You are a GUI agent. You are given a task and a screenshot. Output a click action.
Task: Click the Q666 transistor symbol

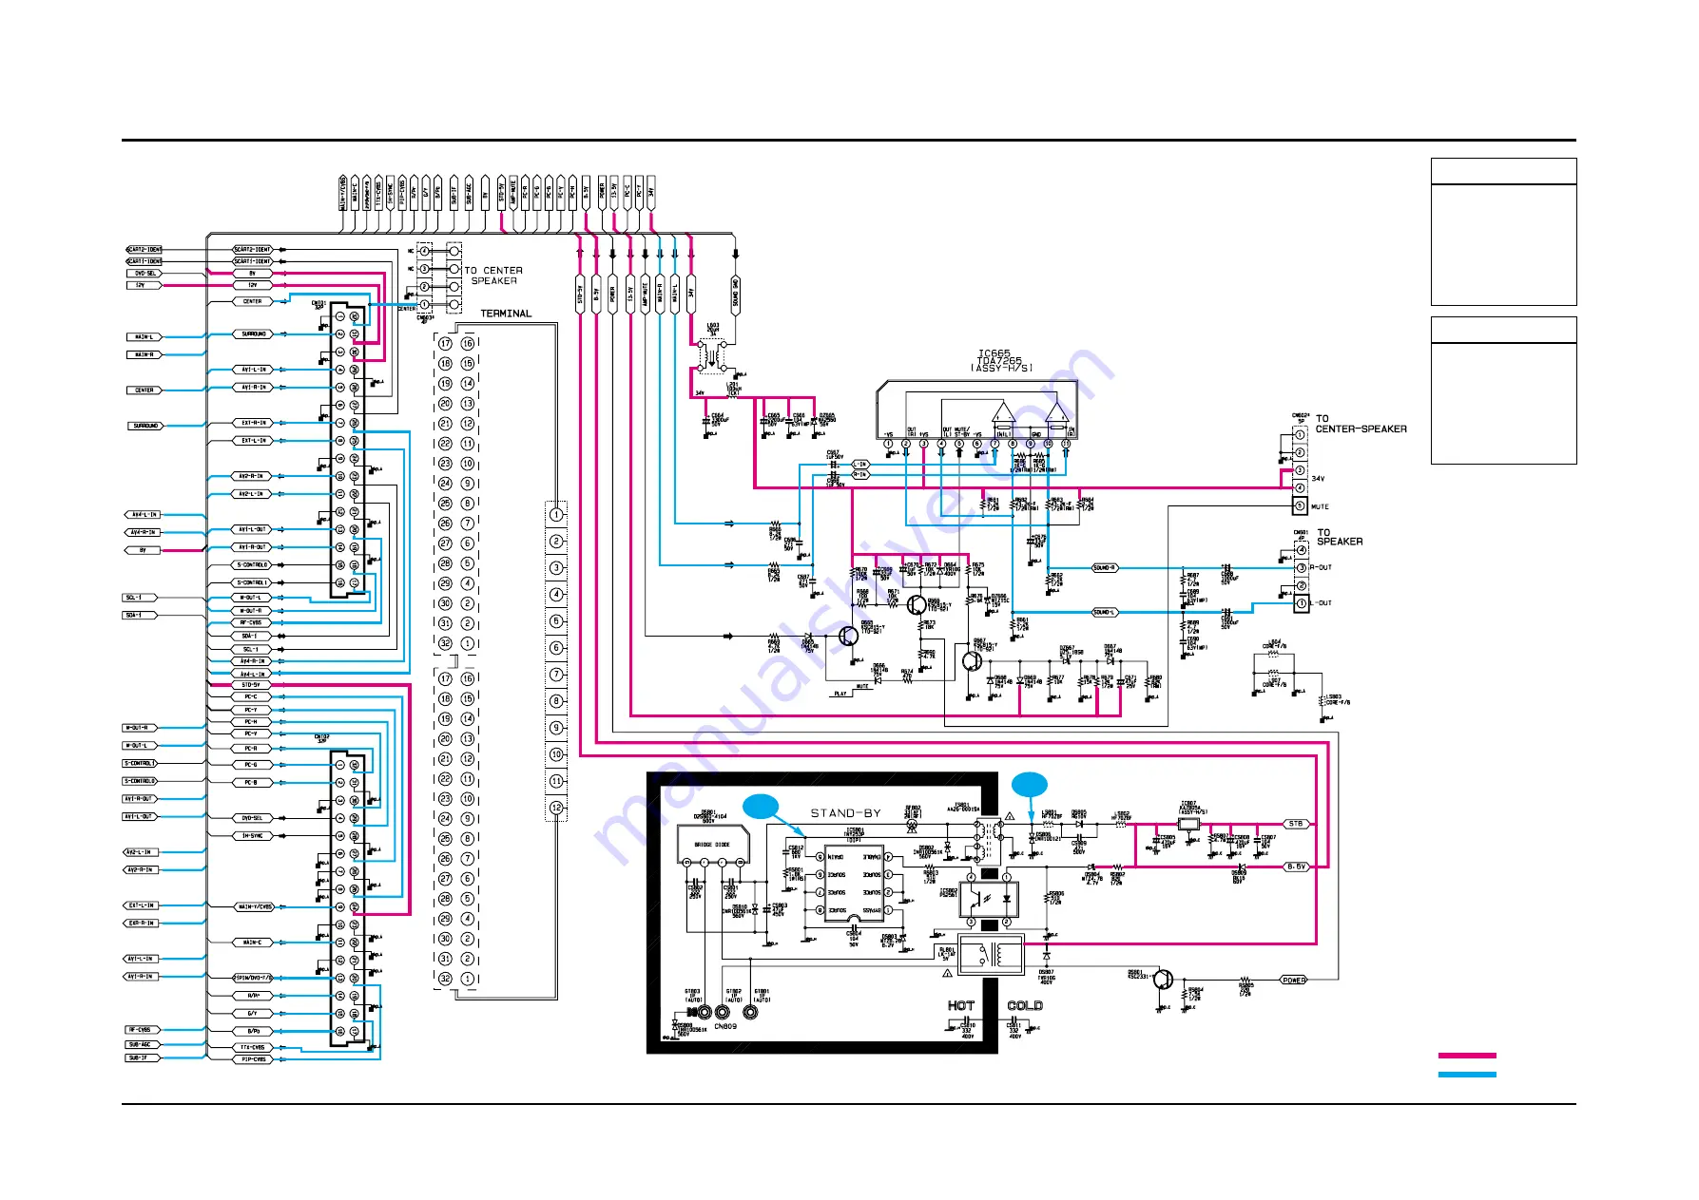point(916,604)
